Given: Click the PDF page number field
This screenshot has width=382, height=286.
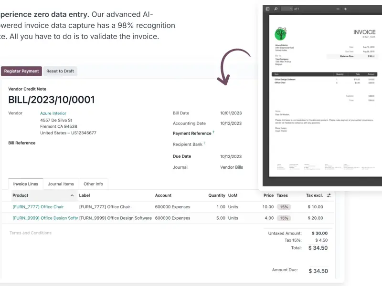Looking at the screenshot, I should click(286, 9).
